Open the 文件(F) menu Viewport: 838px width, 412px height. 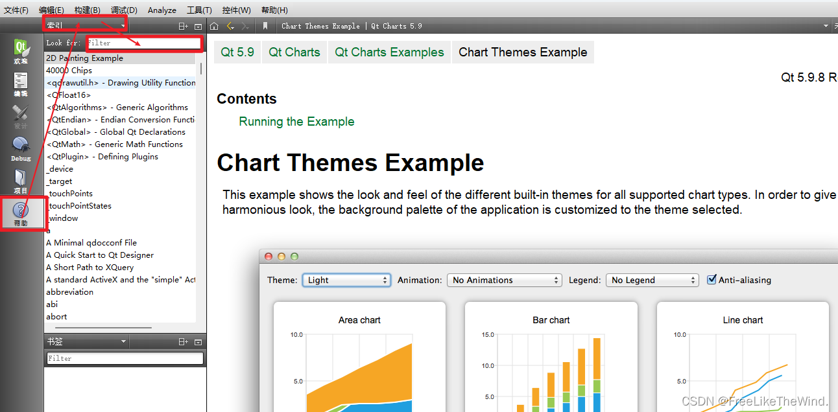pyautogui.click(x=16, y=10)
